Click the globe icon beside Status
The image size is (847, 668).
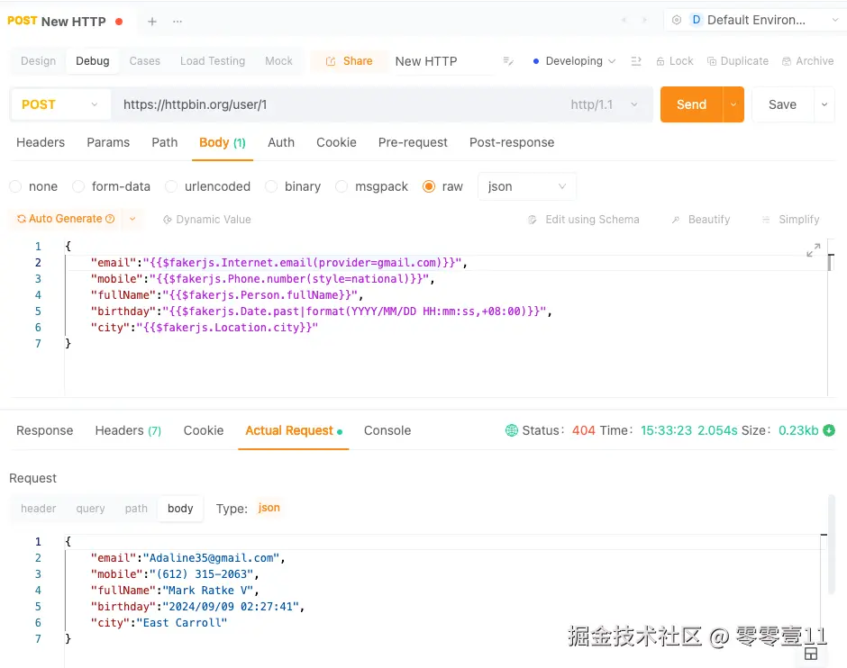tap(511, 430)
